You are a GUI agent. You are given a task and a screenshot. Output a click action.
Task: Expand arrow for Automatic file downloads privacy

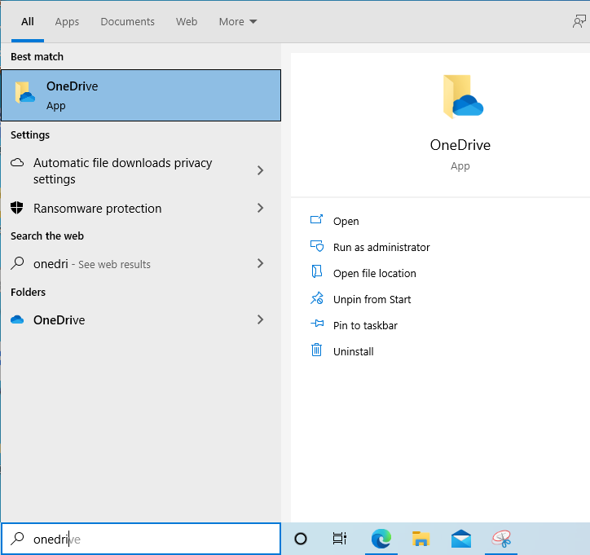pos(260,170)
